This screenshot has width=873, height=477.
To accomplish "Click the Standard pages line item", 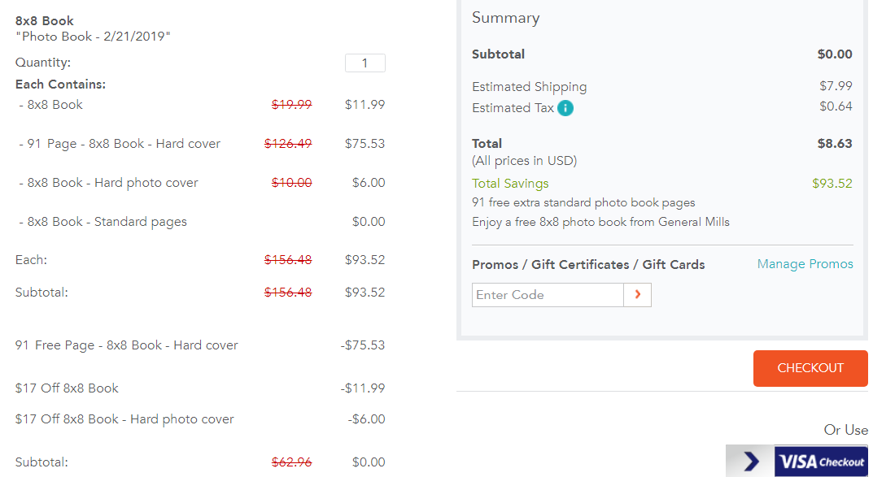I will coord(103,222).
